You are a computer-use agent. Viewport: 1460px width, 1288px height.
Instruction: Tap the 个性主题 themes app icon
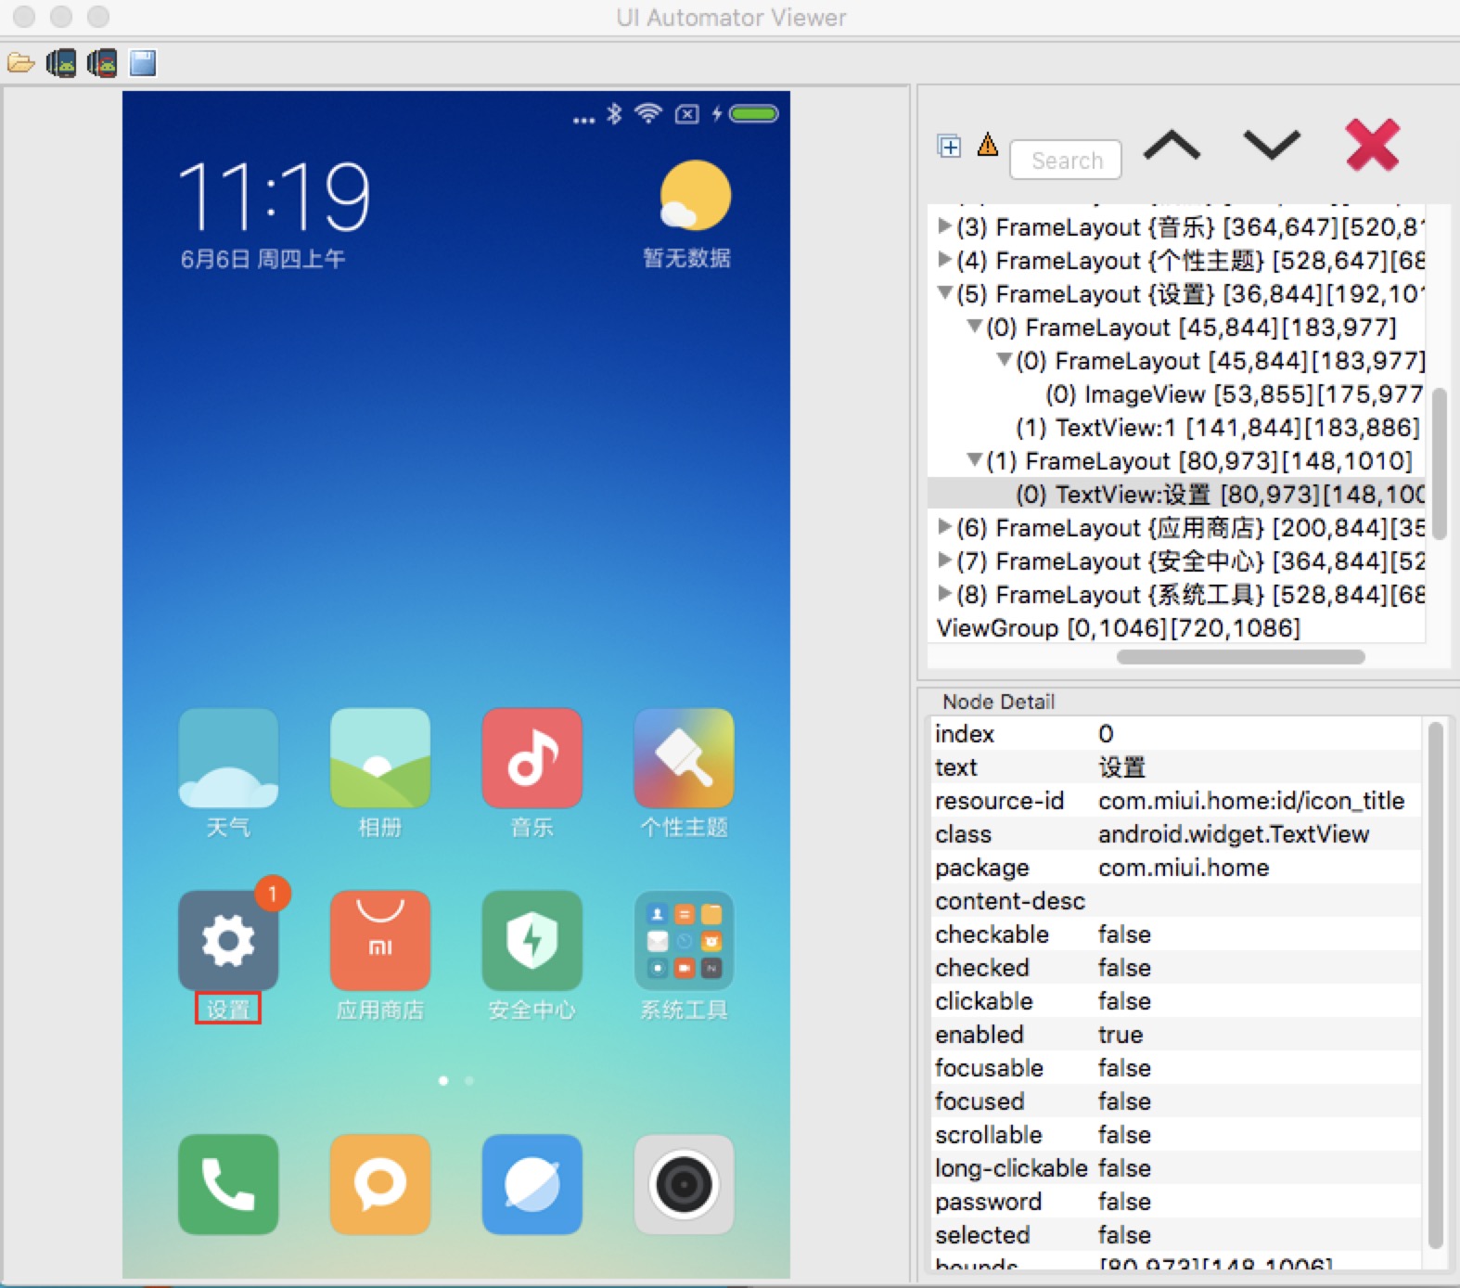[685, 758]
